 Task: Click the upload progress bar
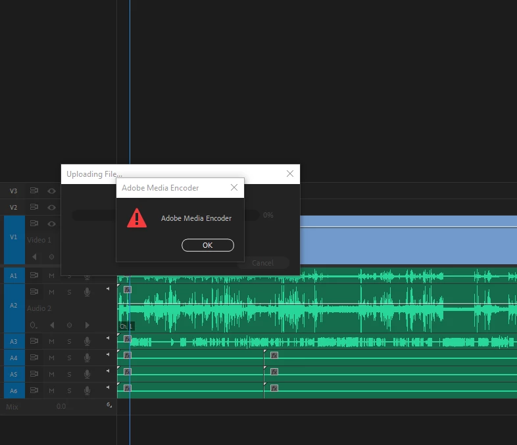pyautogui.click(x=165, y=215)
